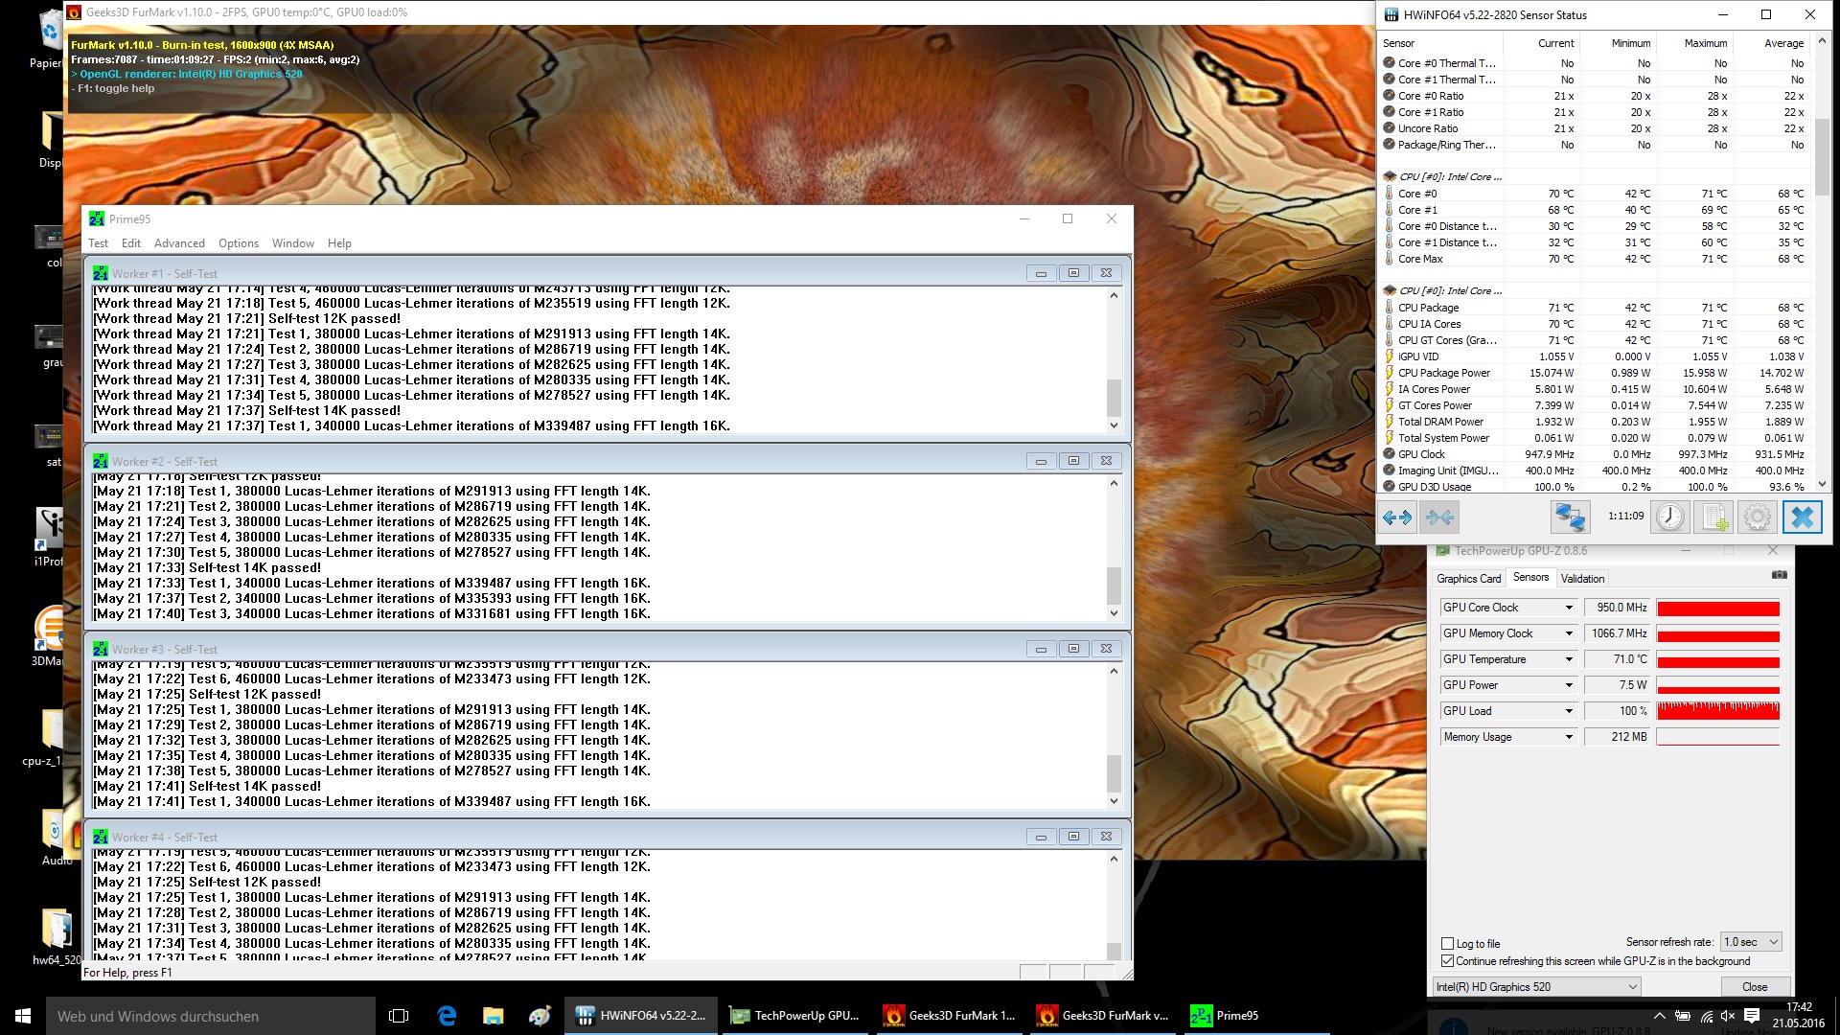Open HWiNFO network remote monitoring icon
The width and height of the screenshot is (1840, 1035).
[x=1570, y=517]
